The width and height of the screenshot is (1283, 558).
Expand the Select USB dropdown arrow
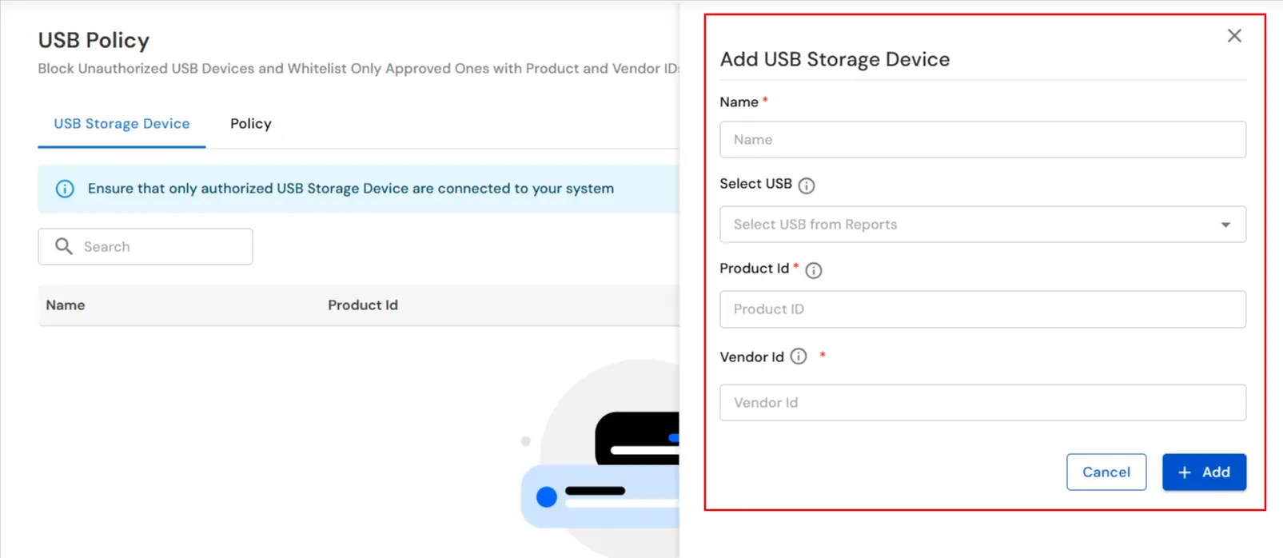point(1225,225)
